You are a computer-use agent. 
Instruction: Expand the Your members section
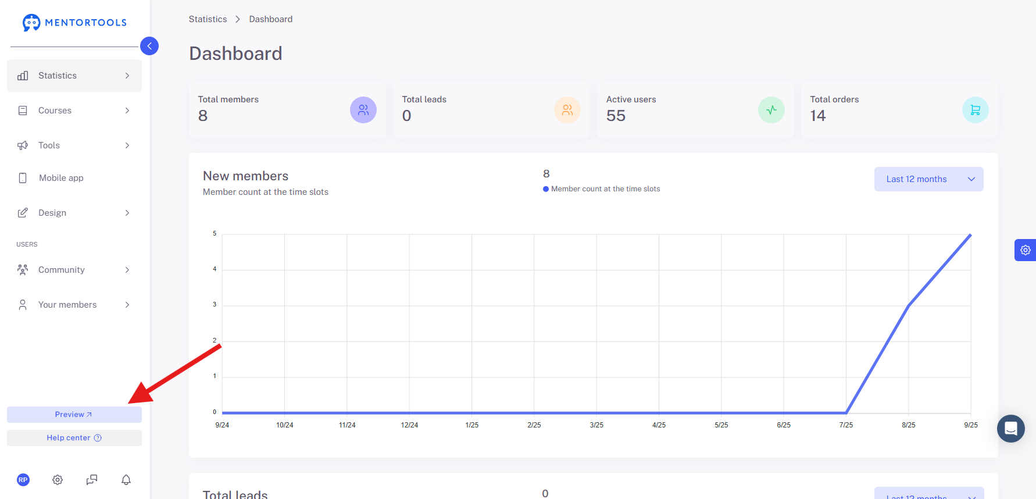pyautogui.click(x=74, y=305)
